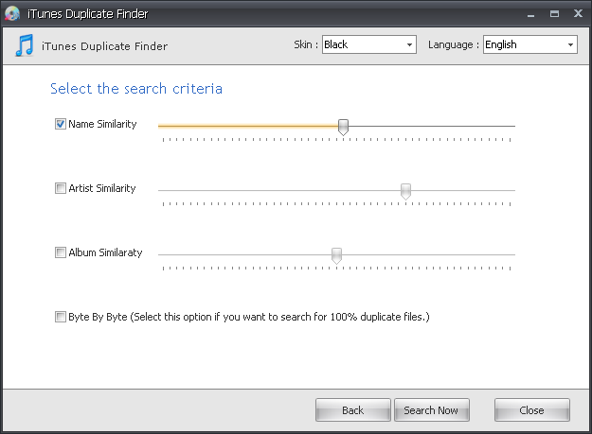Expand the Language dropdown showing English
The width and height of the screenshot is (592, 434).
(529, 44)
